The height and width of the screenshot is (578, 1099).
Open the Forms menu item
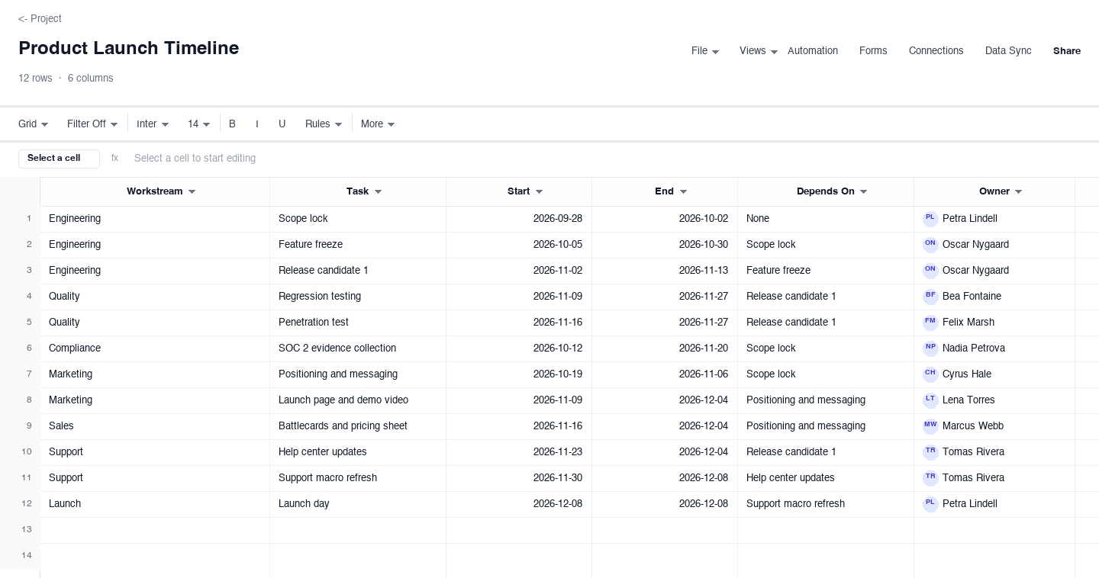point(873,51)
